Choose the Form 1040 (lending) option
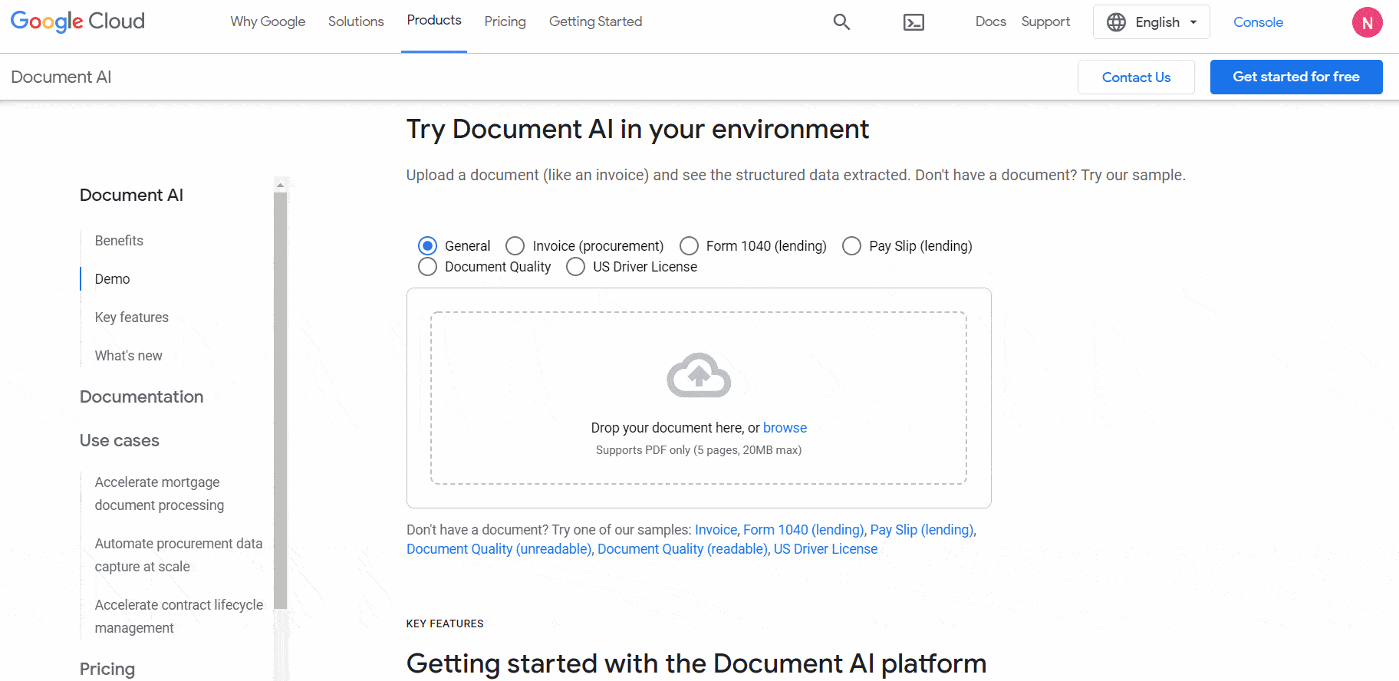This screenshot has width=1399, height=681. [x=689, y=246]
